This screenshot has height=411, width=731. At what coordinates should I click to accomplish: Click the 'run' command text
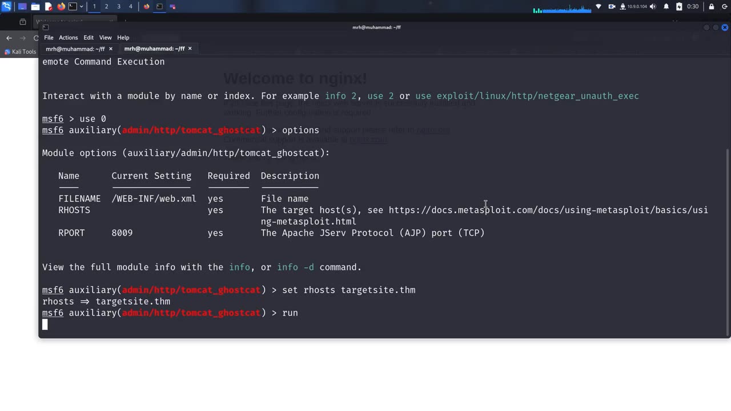pyautogui.click(x=290, y=313)
